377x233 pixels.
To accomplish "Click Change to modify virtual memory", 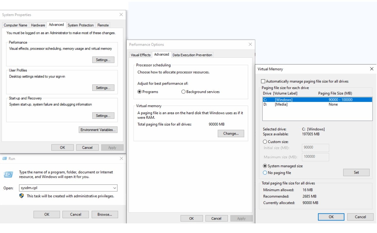I will pos(231,133).
